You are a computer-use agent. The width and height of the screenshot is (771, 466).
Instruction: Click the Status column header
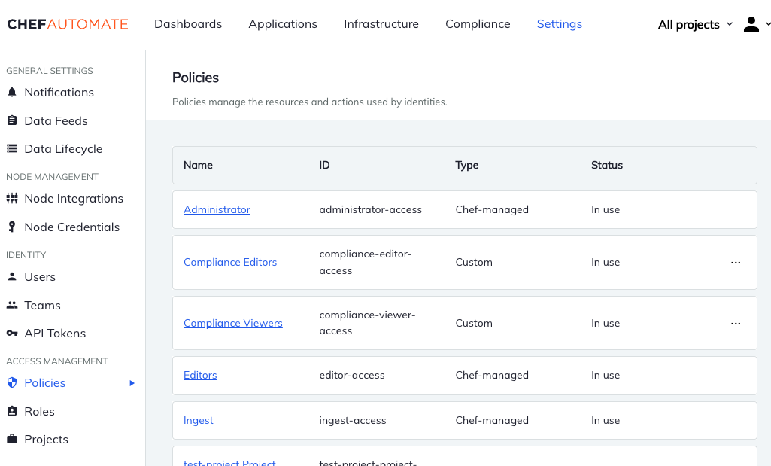tap(607, 166)
